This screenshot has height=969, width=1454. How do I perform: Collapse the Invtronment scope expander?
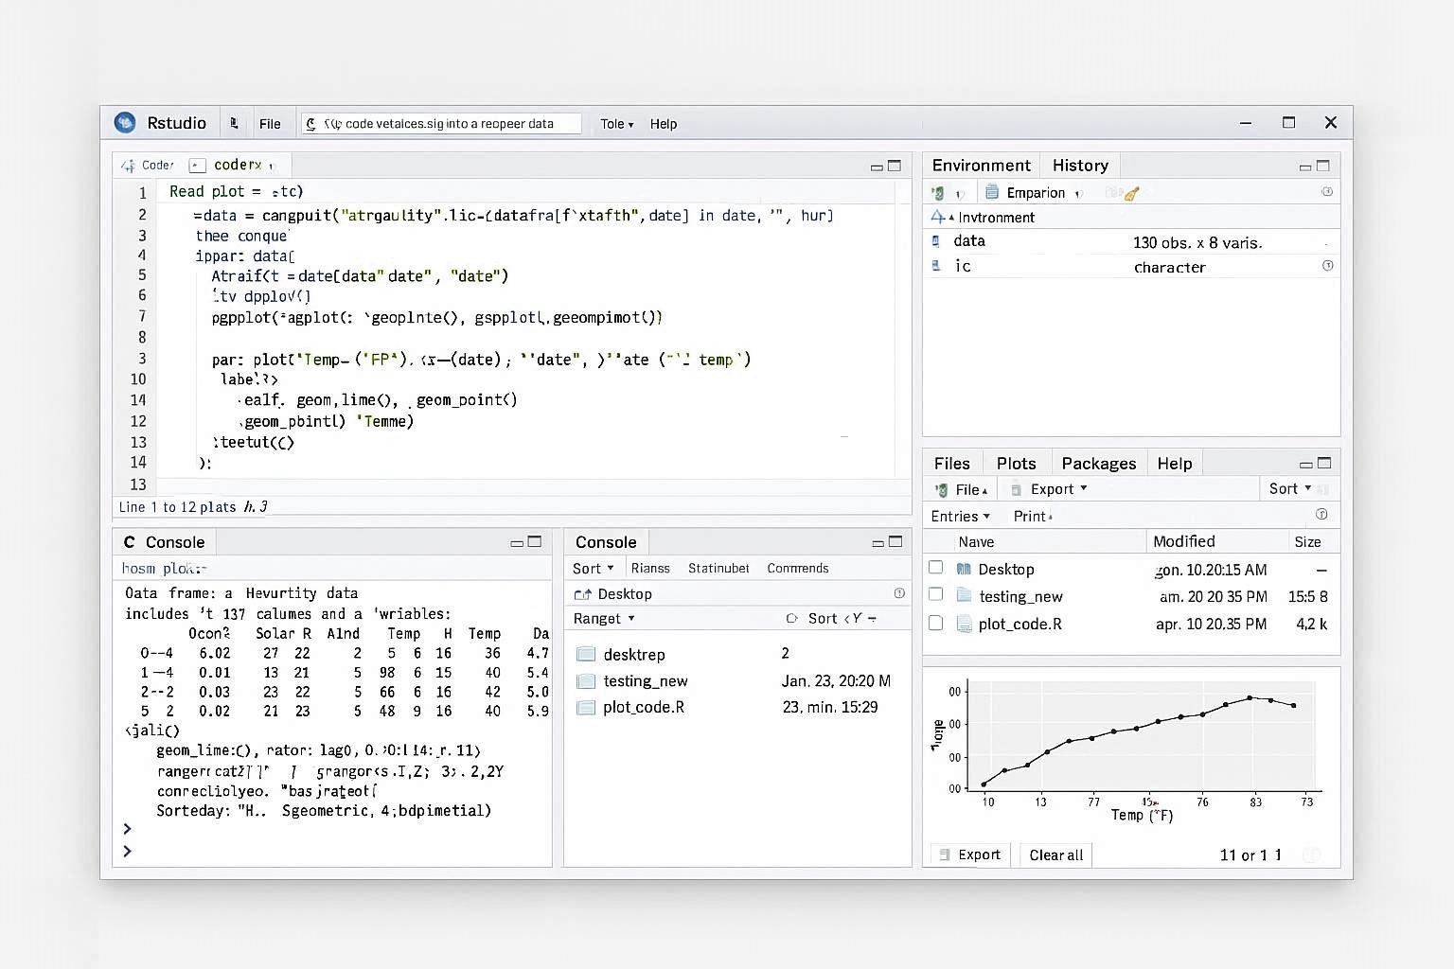coord(940,218)
